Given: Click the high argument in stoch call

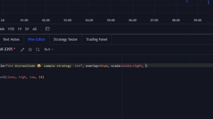Looking at the screenshot, I should [22, 77].
